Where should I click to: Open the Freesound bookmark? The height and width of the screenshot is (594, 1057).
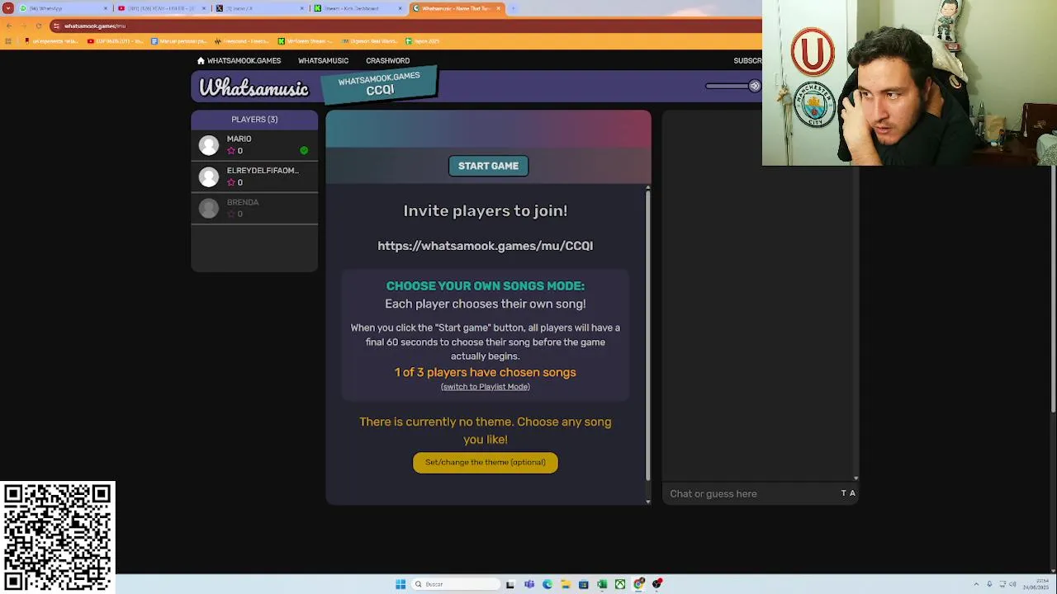coord(242,41)
